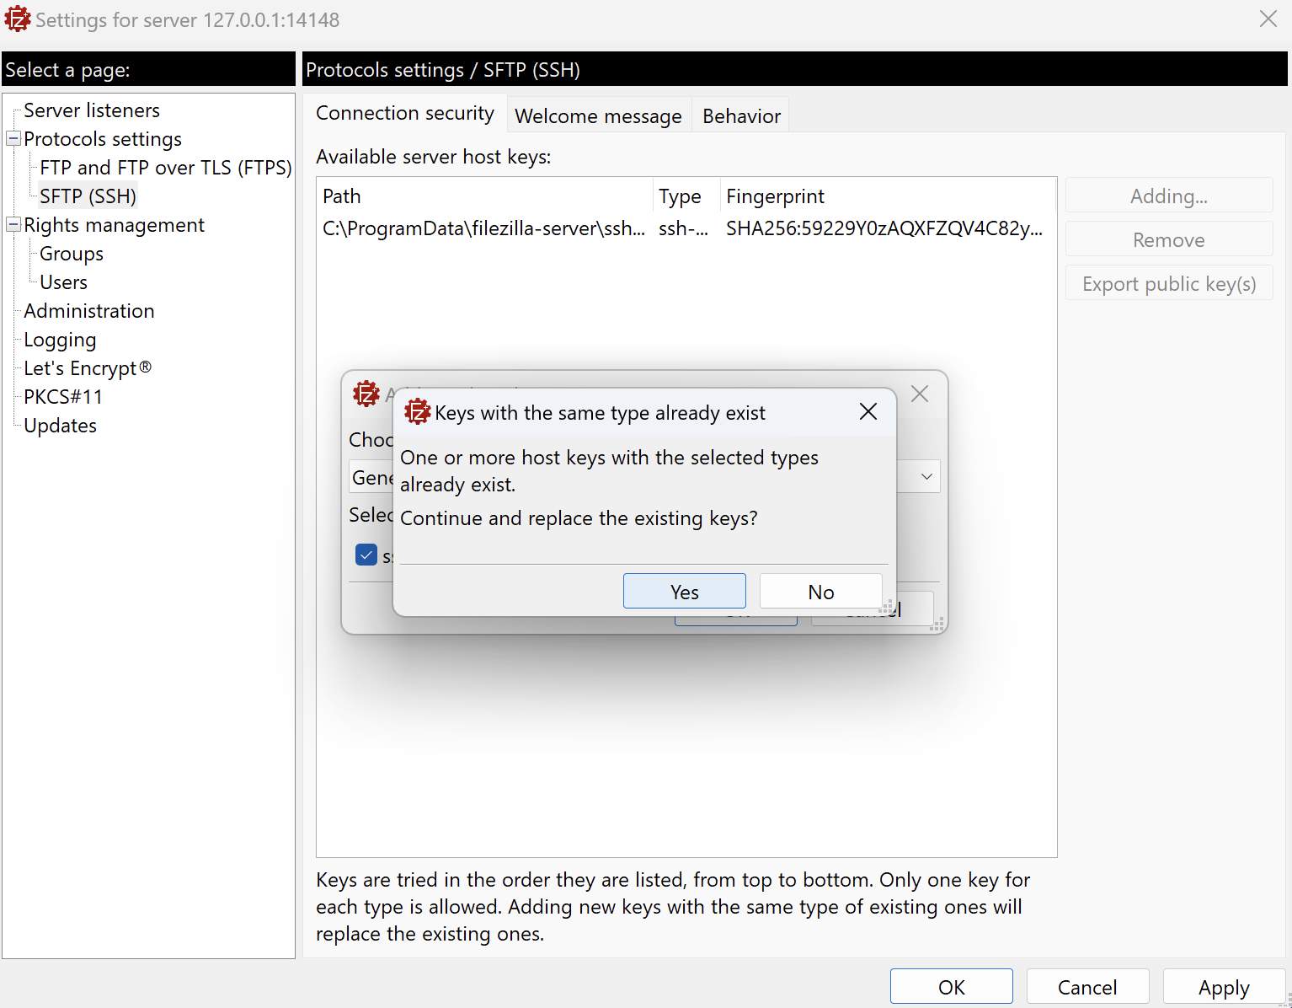This screenshot has width=1292, height=1008.
Task: Click the 'Export public key(s)' button
Action: pyautogui.click(x=1169, y=283)
